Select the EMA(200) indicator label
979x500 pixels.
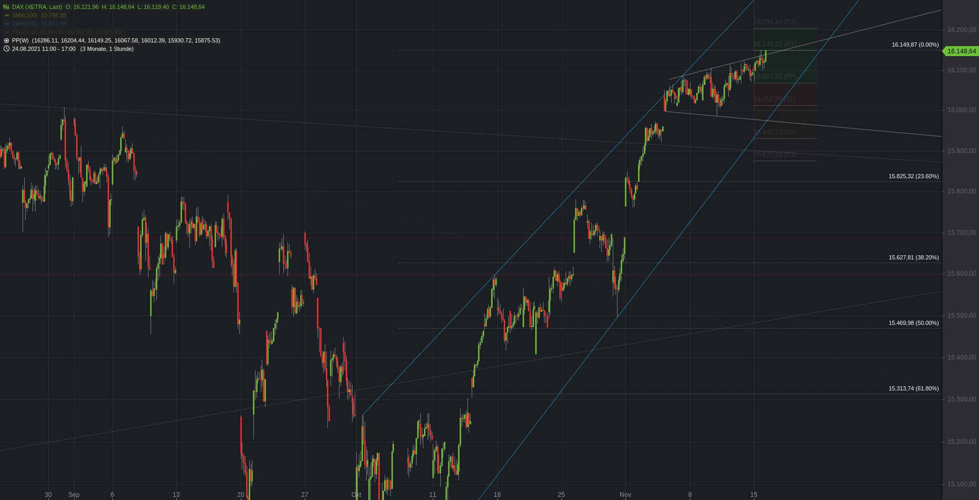pos(25,24)
